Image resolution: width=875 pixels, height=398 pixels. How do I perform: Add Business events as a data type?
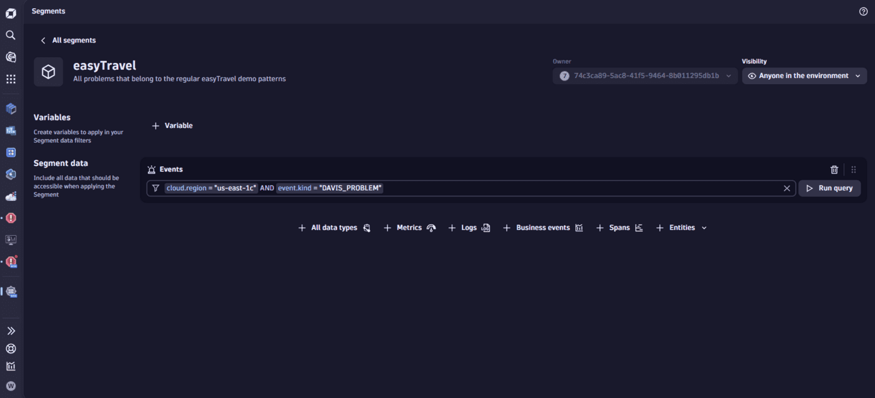point(542,227)
